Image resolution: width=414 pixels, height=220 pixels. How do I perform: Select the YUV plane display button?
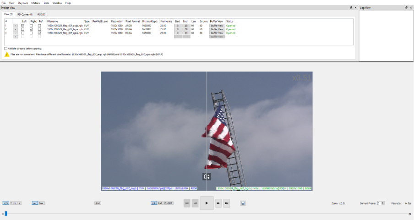click(5, 203)
